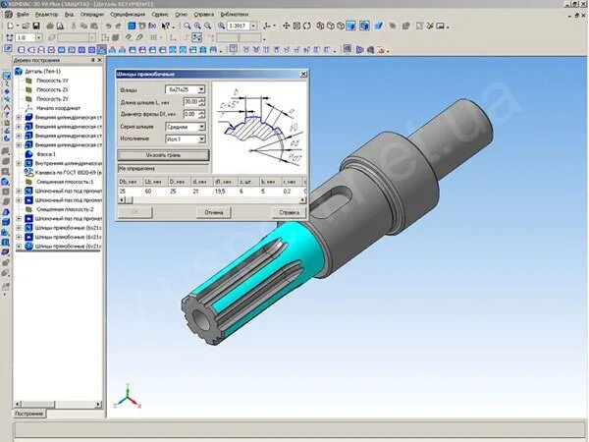Screen dimensions: 589x442
Task: Save the part with the floppy disk icon
Action: pyautogui.click(x=36, y=26)
